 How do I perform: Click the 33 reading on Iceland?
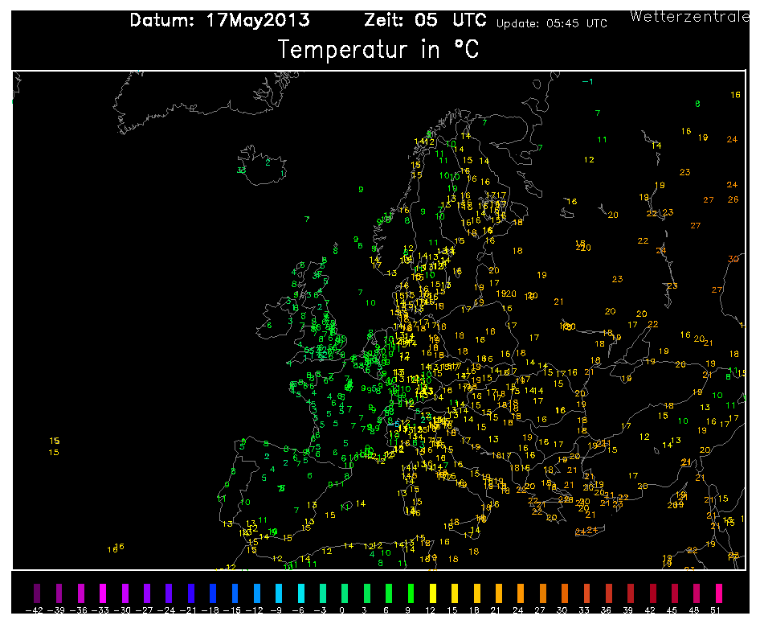(241, 170)
